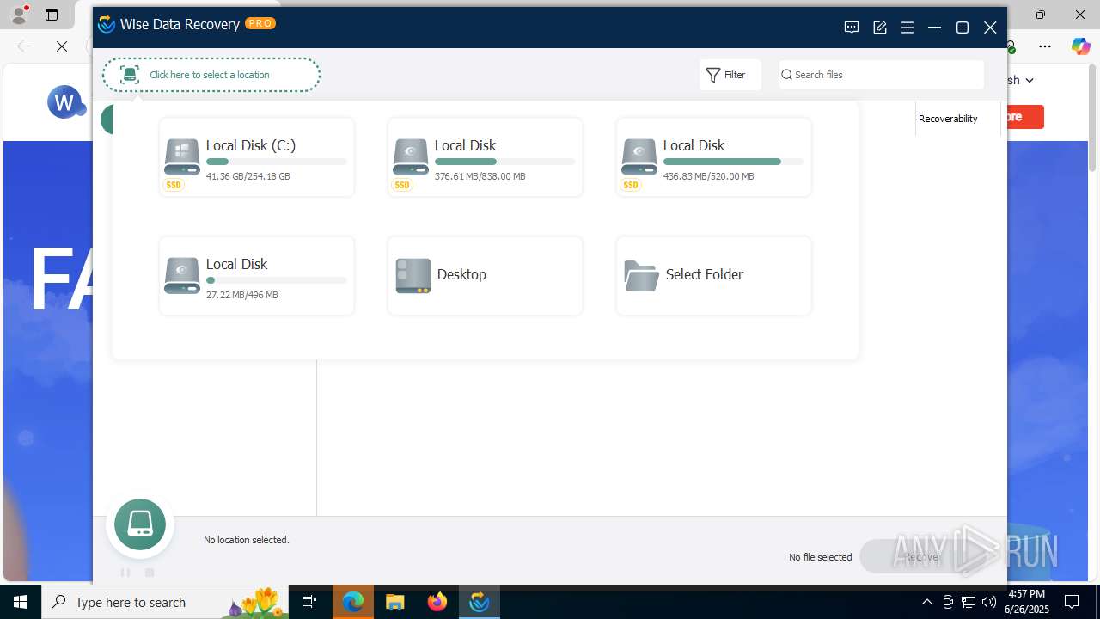Click the 436.83 MB disk usage bar
1100x619 pixels.
click(x=734, y=162)
